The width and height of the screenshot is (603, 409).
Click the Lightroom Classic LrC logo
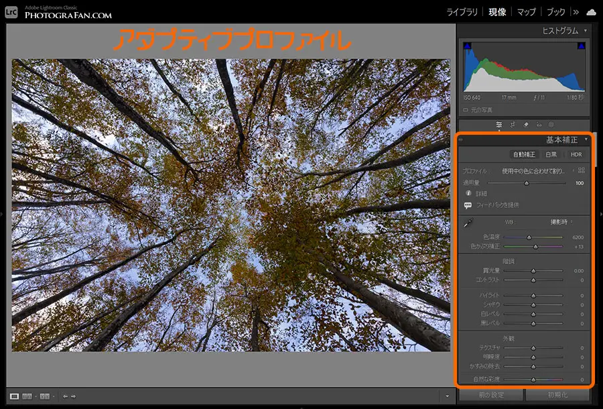click(11, 12)
